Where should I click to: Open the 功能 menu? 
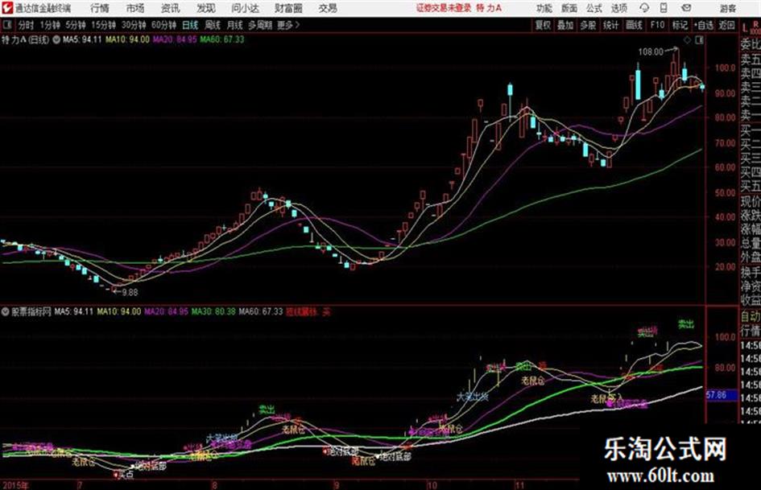544,8
